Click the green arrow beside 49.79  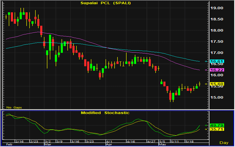pos(206,125)
